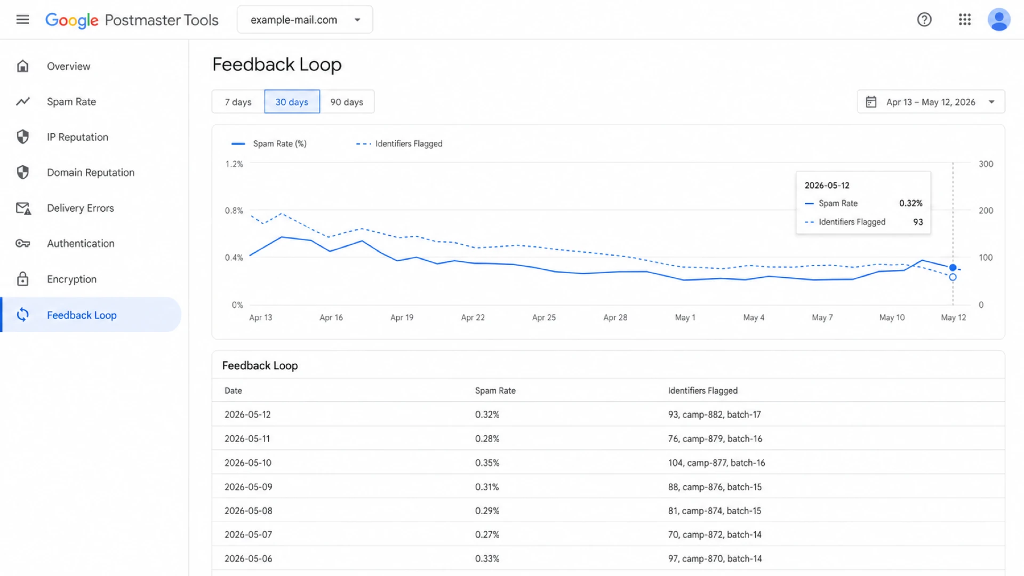This screenshot has height=576, width=1024.
Task: Click the IP Reputation shield icon
Action: pos(22,137)
